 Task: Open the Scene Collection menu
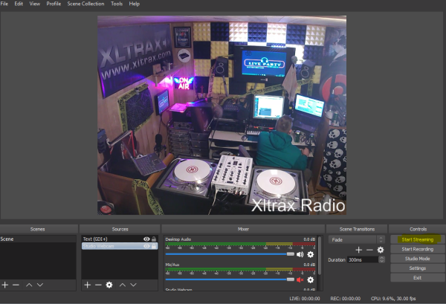pyautogui.click(x=85, y=4)
